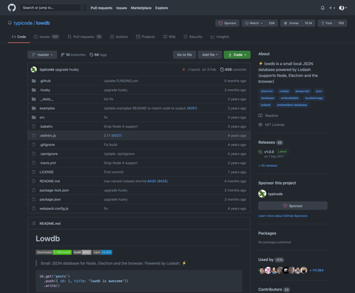Open the src folder
The image size is (355, 293).
(x=42, y=117)
